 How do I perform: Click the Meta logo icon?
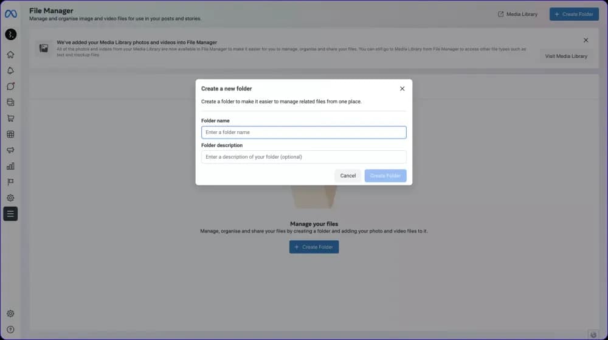coord(10,13)
